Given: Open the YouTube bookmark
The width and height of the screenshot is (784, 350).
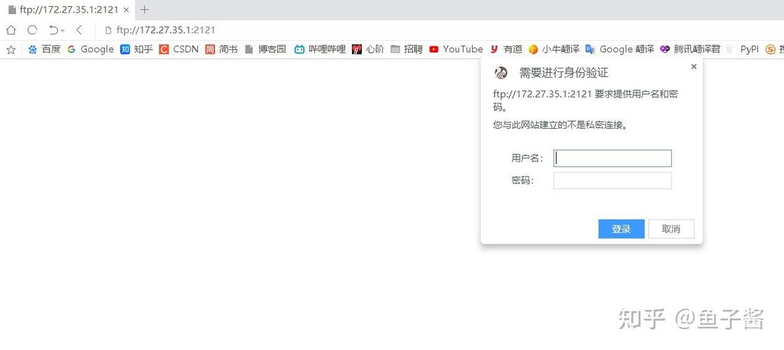Looking at the screenshot, I should [456, 49].
